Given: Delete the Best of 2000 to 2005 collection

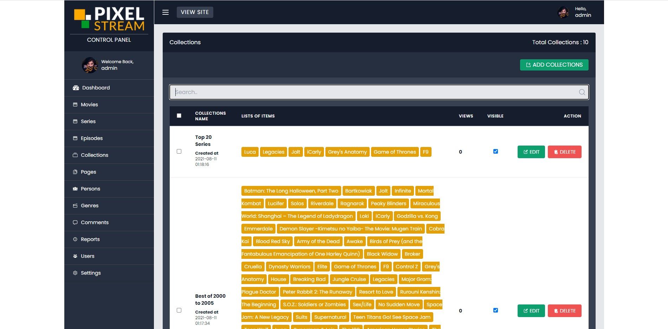Looking at the screenshot, I should point(564,311).
